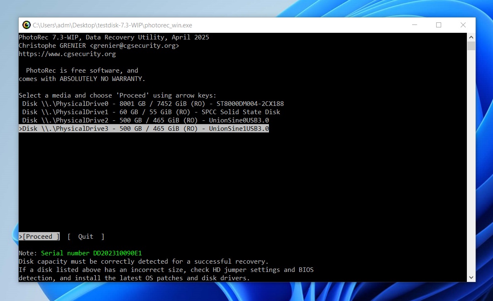Maximize the PhotoRec console window
The image size is (493, 301).
439,25
